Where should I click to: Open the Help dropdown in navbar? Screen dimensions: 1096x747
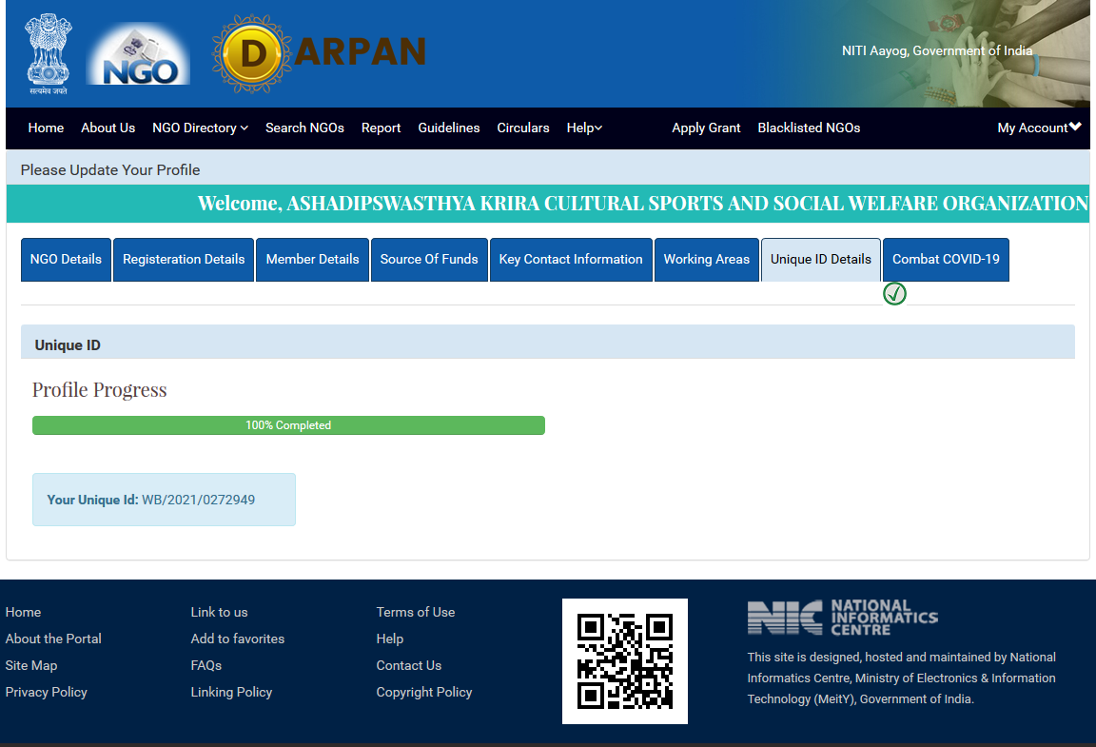[584, 128]
